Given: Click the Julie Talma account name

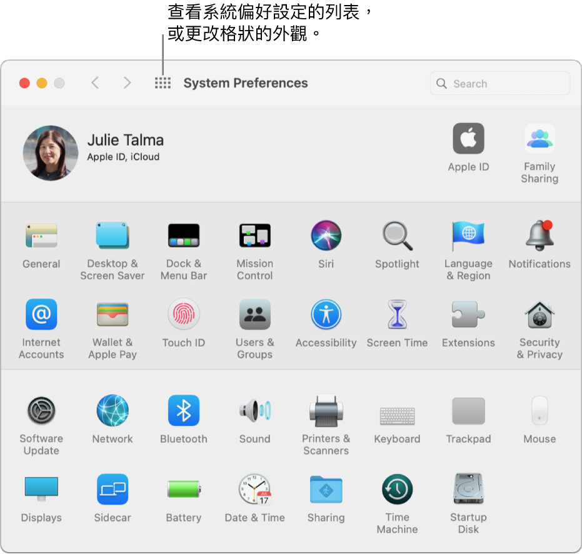Looking at the screenshot, I should [x=126, y=140].
